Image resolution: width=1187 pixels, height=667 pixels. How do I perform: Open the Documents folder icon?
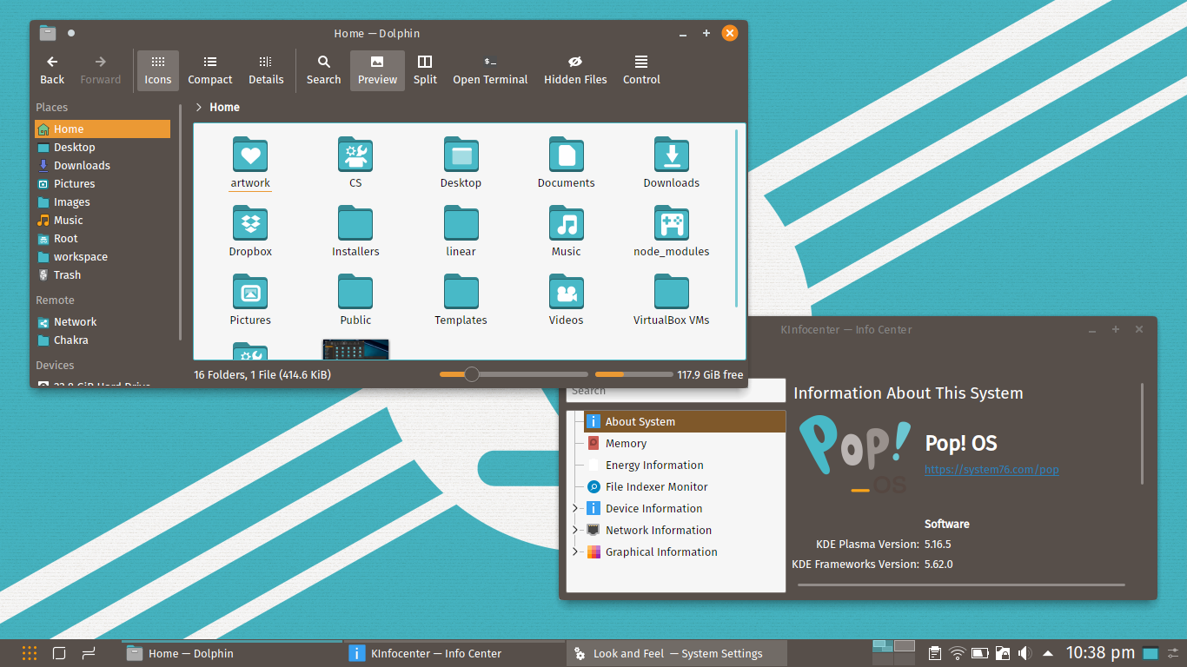[567, 155]
